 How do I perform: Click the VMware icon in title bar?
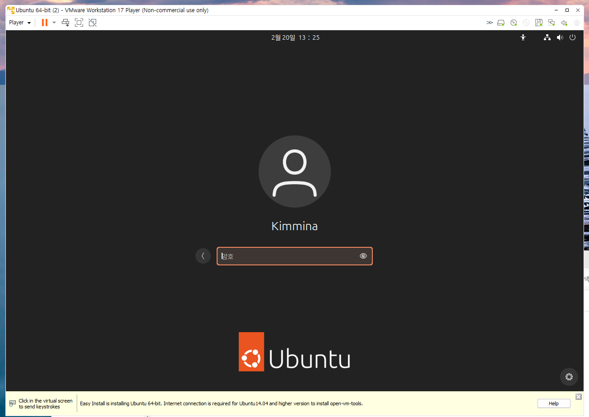tap(10, 10)
